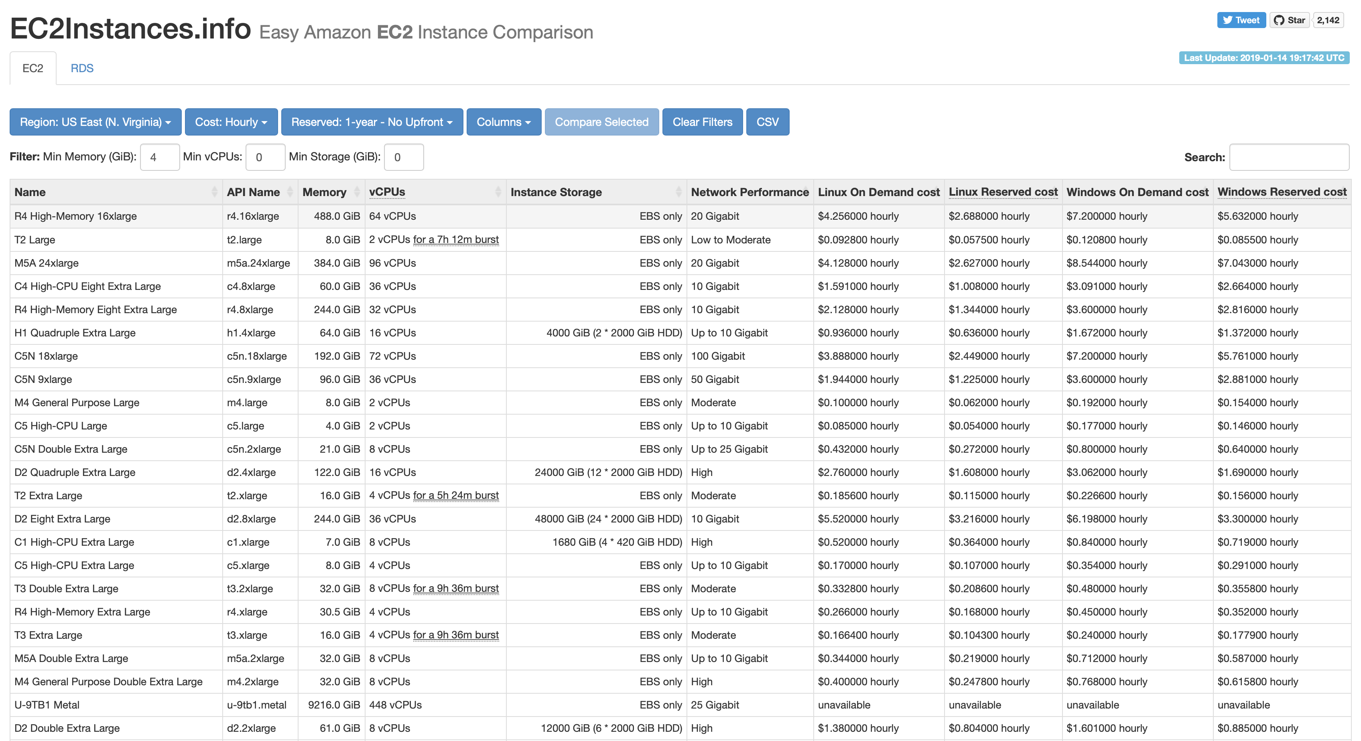Click T3 Extra Large 'for a 9h 36m burst'
Viewport: 1361px width, 741px height.
tap(455, 635)
